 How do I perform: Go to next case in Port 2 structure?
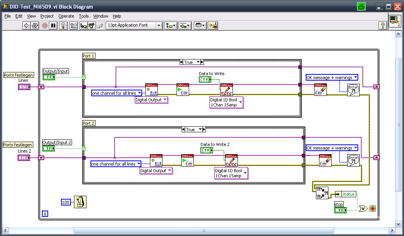[204, 130]
